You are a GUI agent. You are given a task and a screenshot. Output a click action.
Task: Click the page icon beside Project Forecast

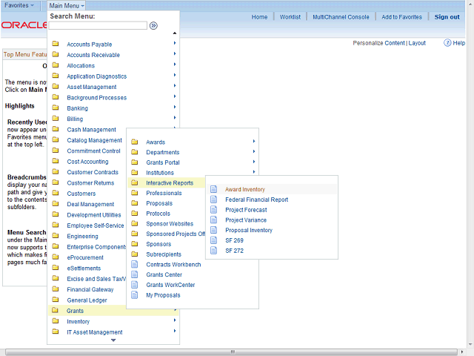click(x=214, y=210)
